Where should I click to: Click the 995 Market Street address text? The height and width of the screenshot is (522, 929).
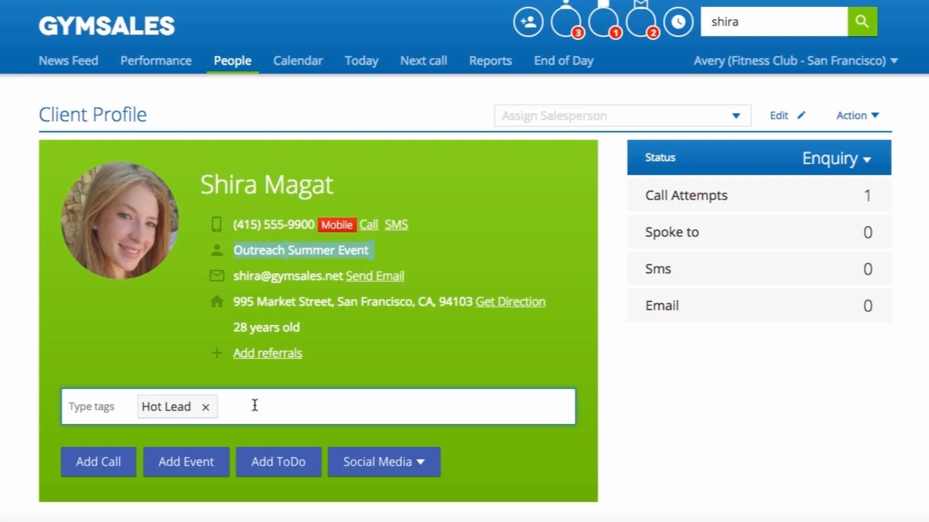(352, 301)
